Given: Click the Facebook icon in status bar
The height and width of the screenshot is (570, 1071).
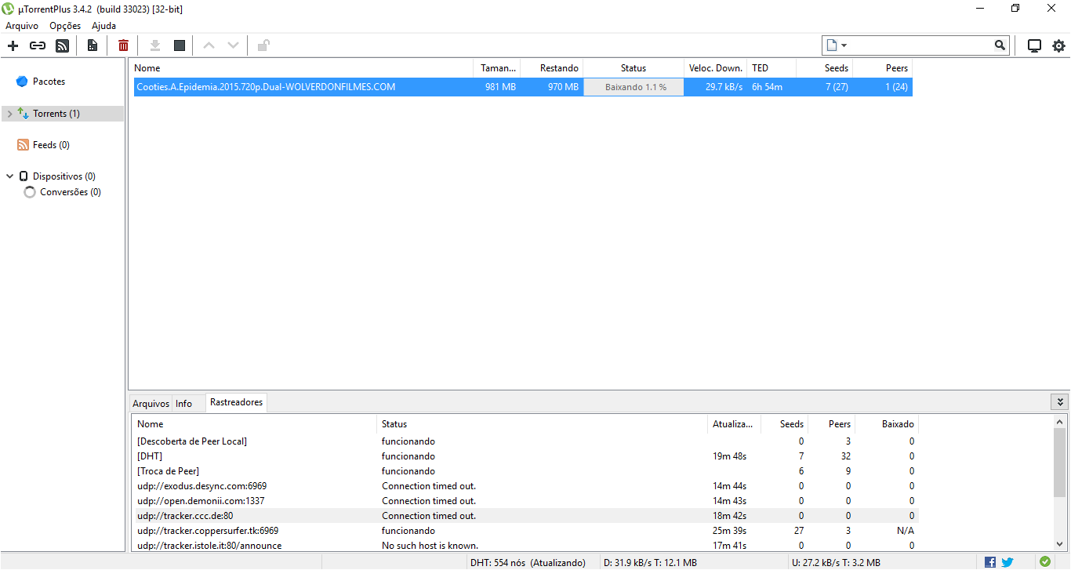Looking at the screenshot, I should point(990,562).
